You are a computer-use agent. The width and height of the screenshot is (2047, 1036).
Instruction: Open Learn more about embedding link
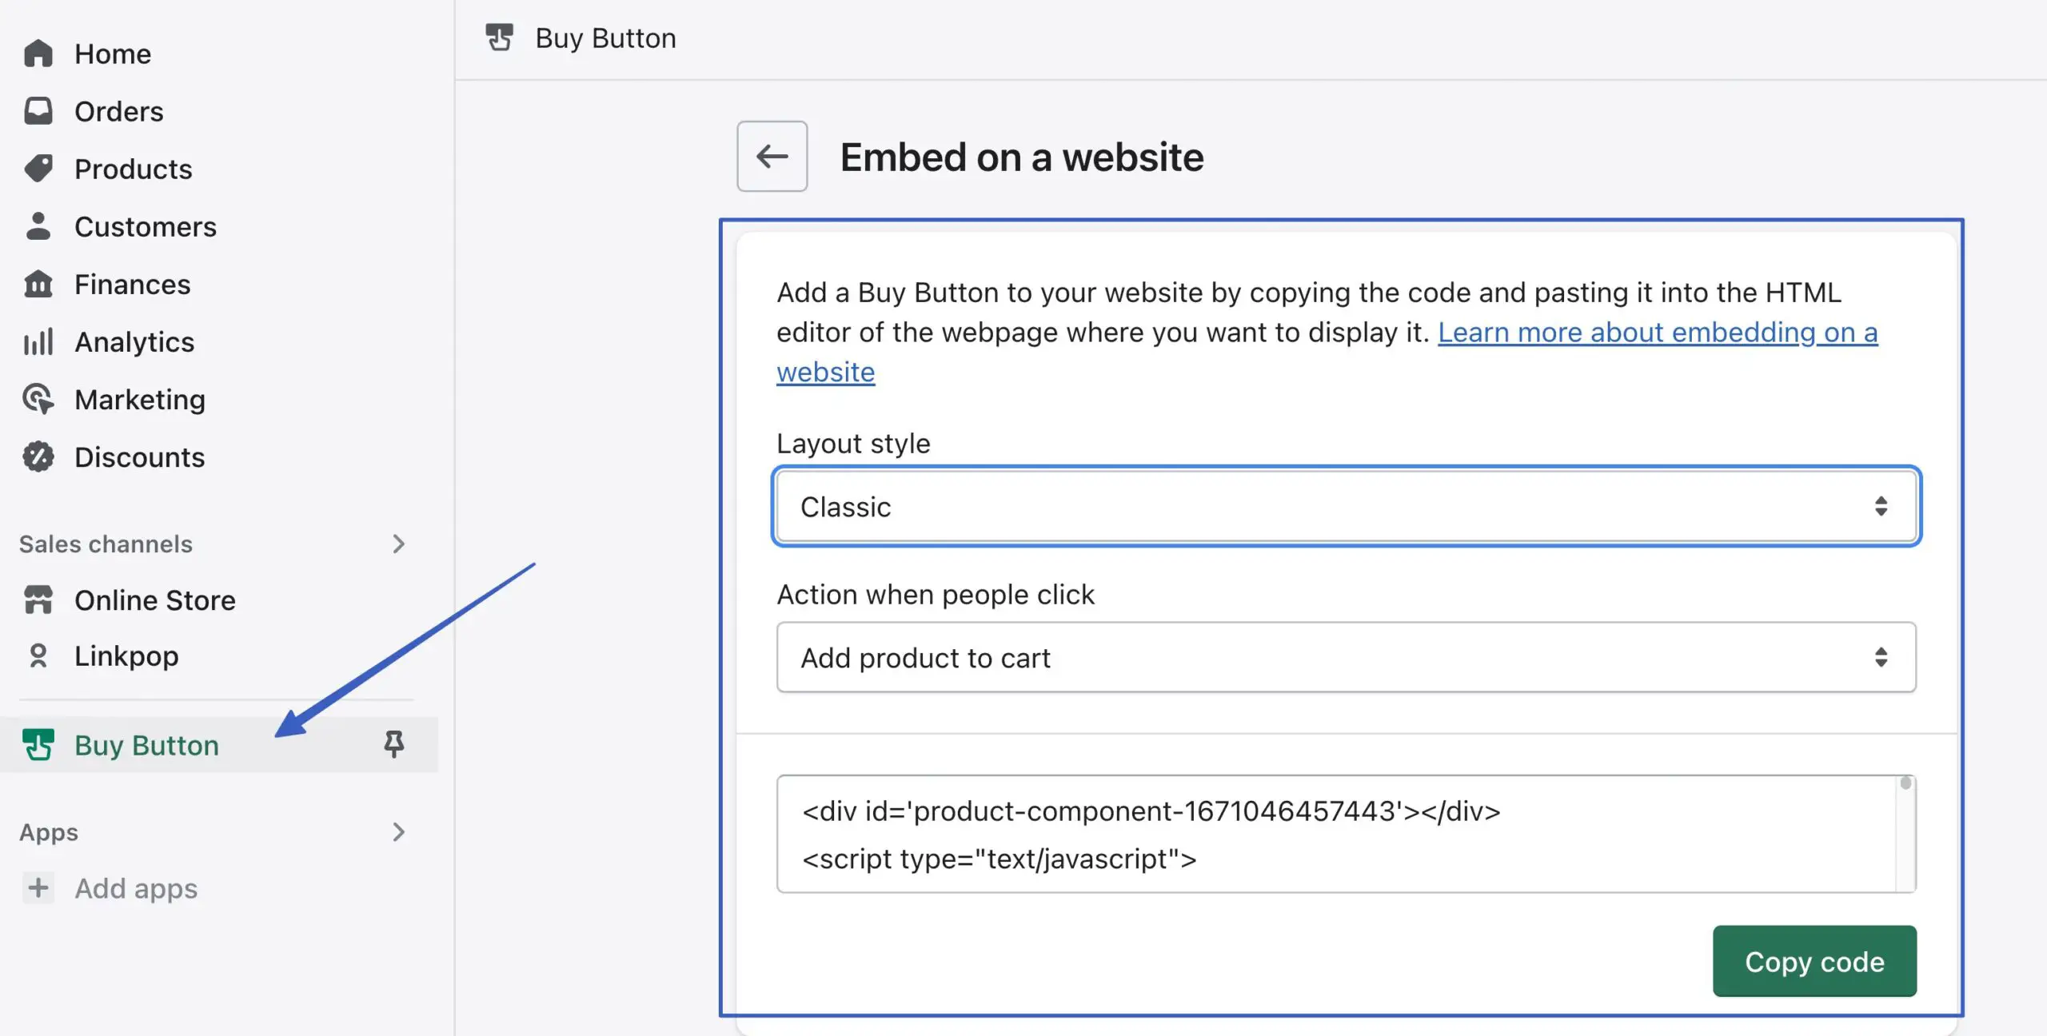1658,332
